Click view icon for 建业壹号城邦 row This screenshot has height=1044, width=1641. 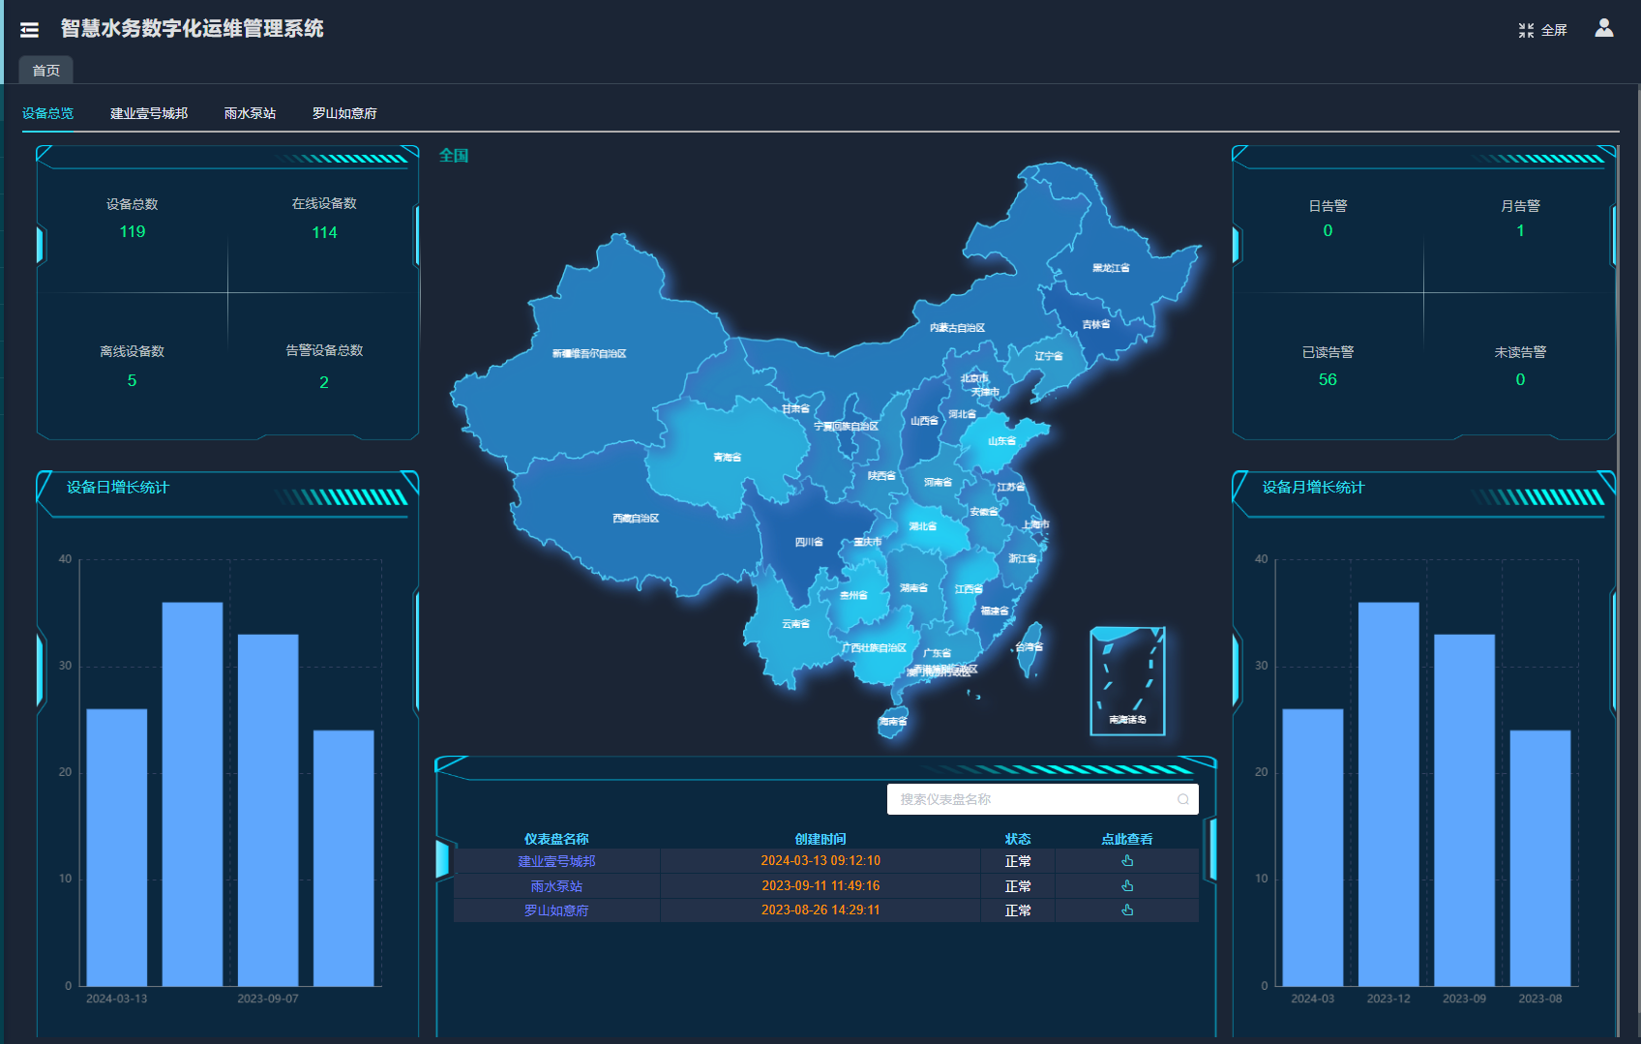coord(1126,861)
